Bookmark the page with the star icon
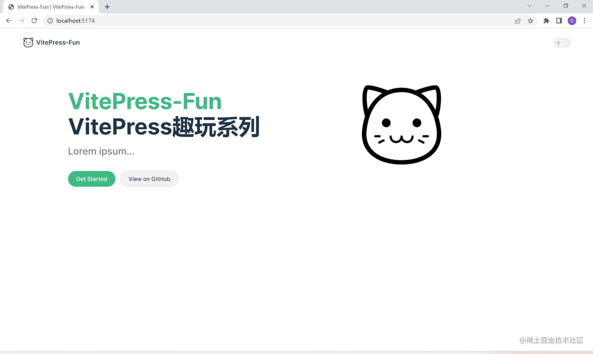Image resolution: width=593 pixels, height=354 pixels. click(531, 21)
